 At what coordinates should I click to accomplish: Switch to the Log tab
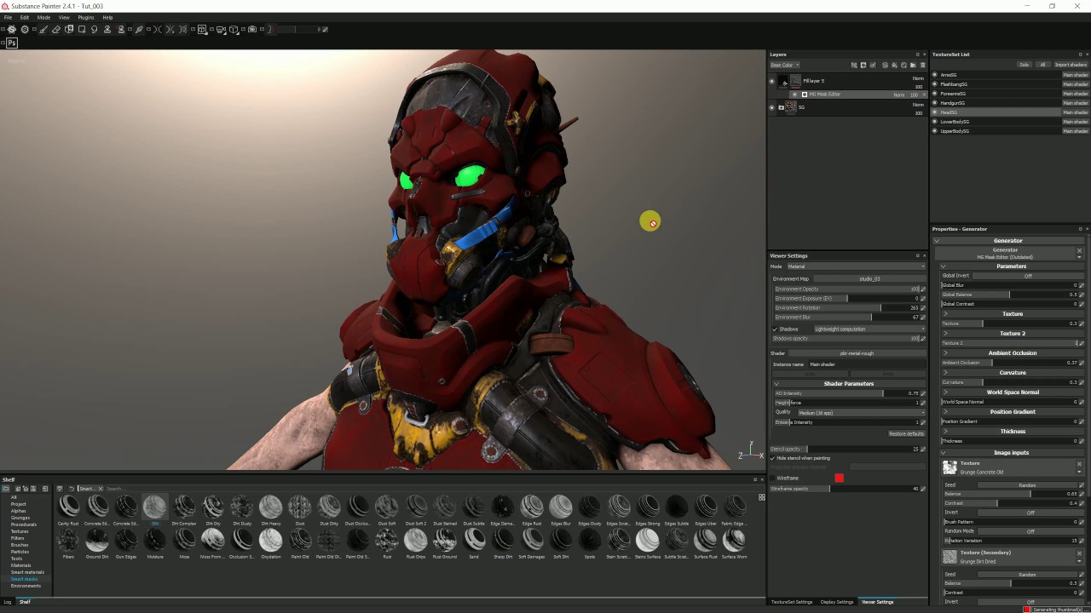[x=8, y=602]
